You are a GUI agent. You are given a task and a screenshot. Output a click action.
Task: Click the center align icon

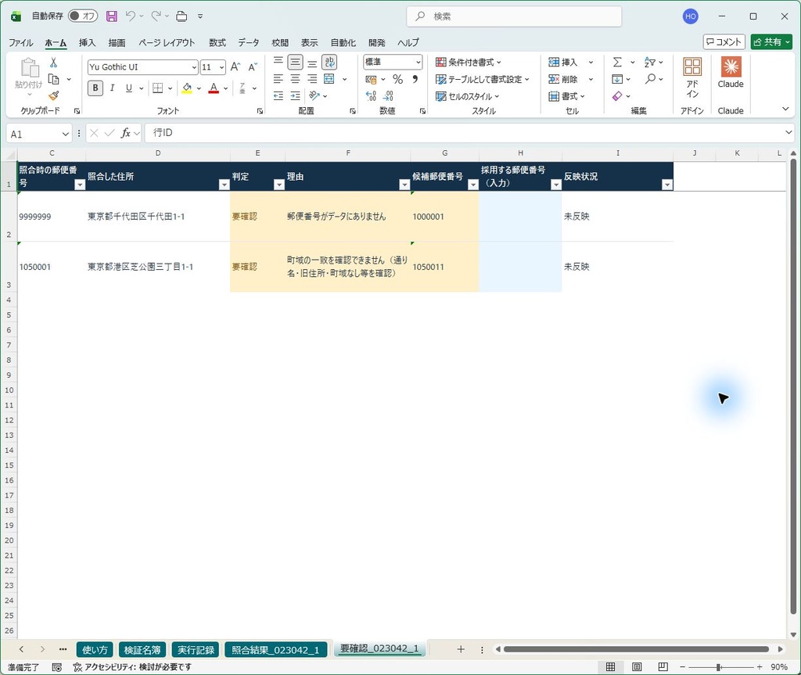coord(295,79)
